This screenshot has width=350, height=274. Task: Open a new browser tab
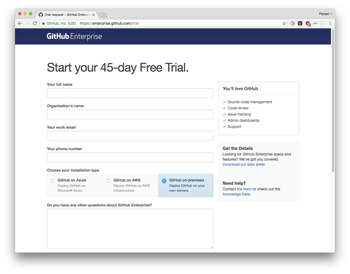[x=103, y=15]
